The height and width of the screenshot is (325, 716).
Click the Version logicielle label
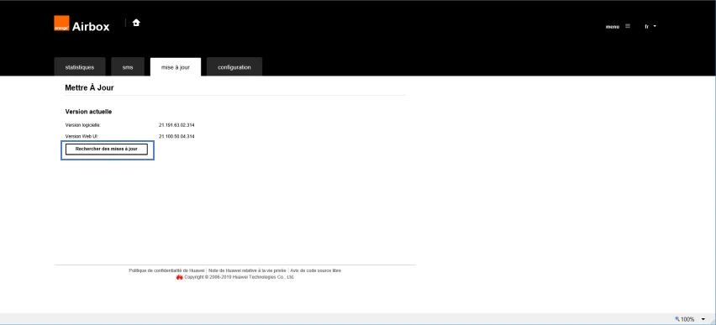82,125
